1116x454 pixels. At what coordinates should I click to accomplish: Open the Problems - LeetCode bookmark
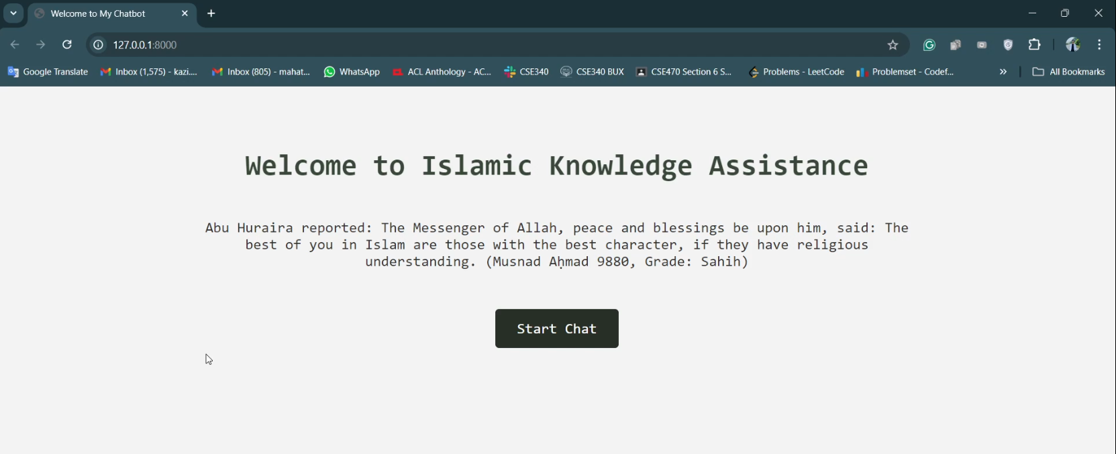pos(797,72)
